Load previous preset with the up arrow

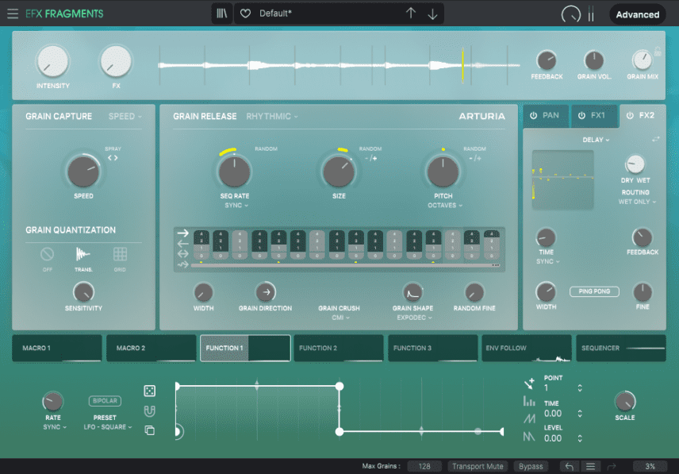(x=411, y=13)
